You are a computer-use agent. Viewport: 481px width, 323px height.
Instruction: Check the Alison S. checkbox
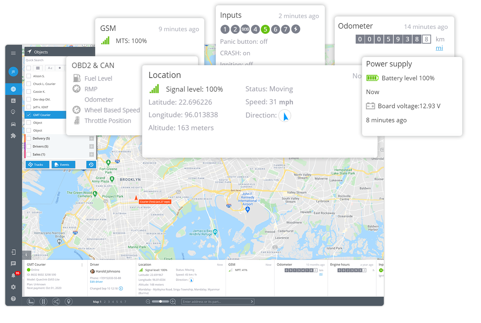(x=29, y=76)
